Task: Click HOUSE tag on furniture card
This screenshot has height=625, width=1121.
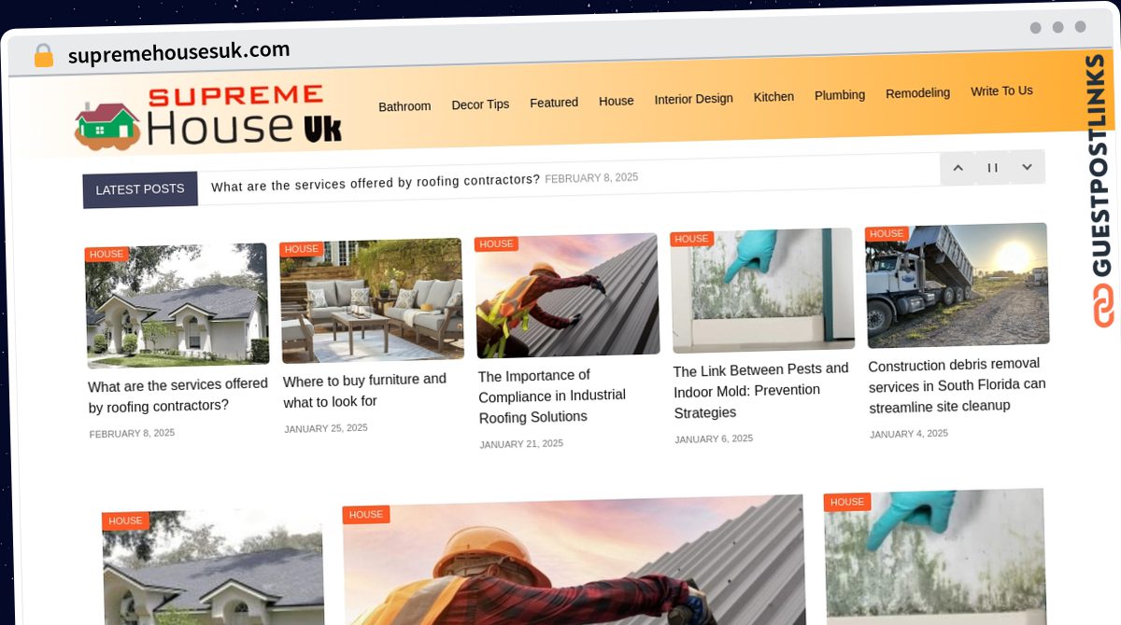Action: [x=302, y=249]
